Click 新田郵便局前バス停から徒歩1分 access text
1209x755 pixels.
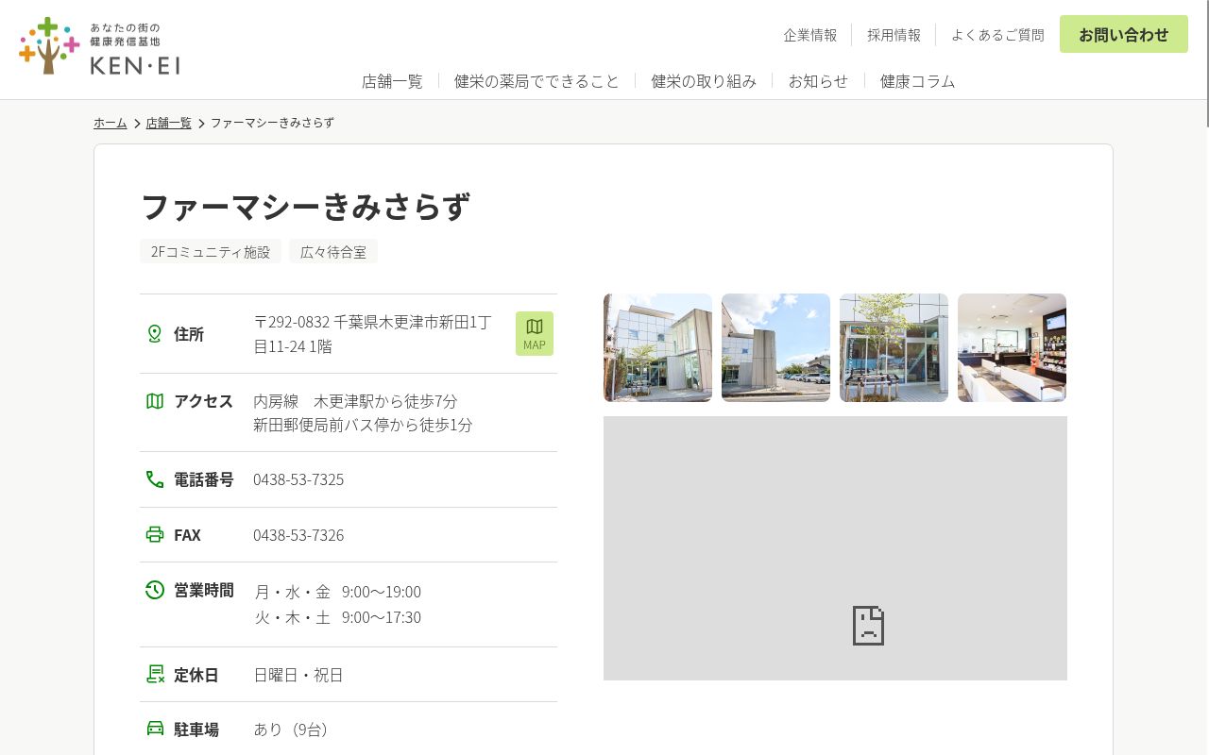363,425
